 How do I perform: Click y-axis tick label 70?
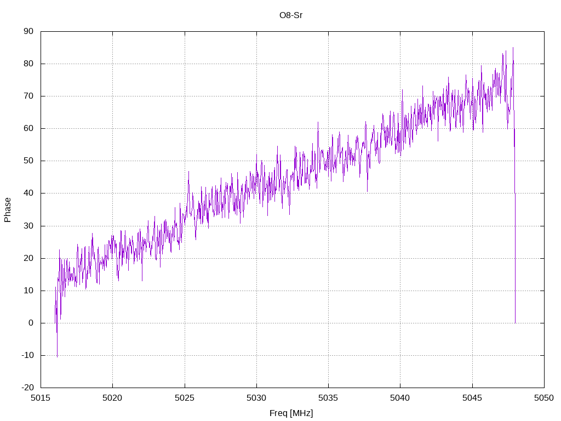coord(28,96)
